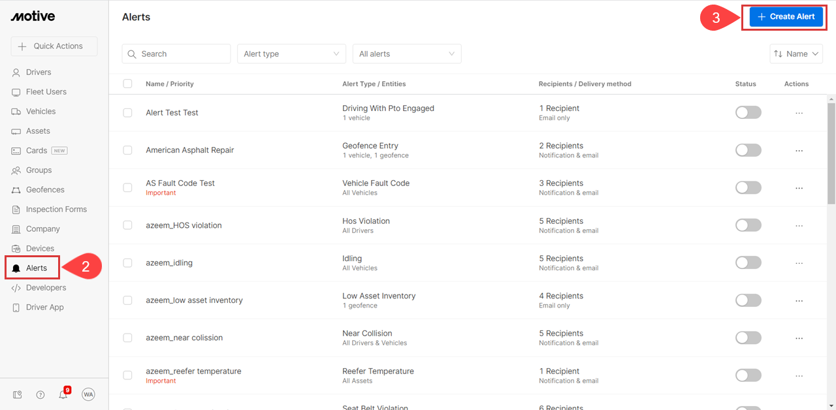Expand the Alert type dropdown
This screenshot has height=410, width=836.
tap(291, 54)
